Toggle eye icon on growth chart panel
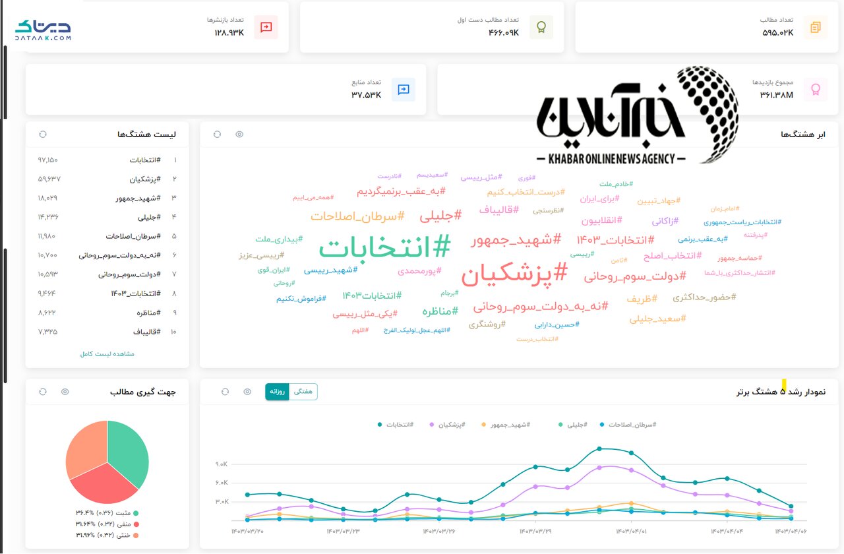844x554 pixels. (247, 392)
